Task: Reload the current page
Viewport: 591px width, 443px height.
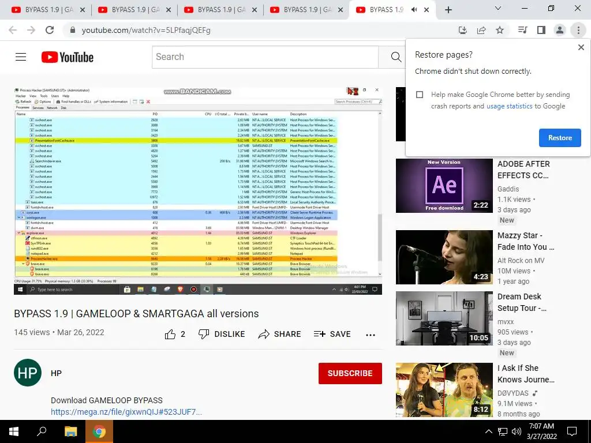Action: click(50, 30)
